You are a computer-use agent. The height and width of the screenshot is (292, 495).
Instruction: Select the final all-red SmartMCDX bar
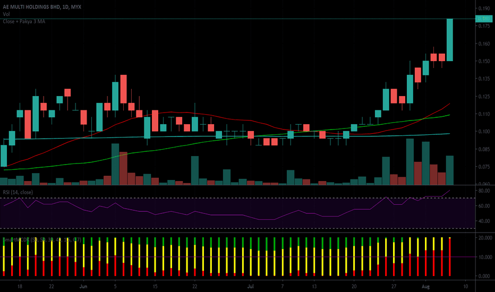(449, 257)
